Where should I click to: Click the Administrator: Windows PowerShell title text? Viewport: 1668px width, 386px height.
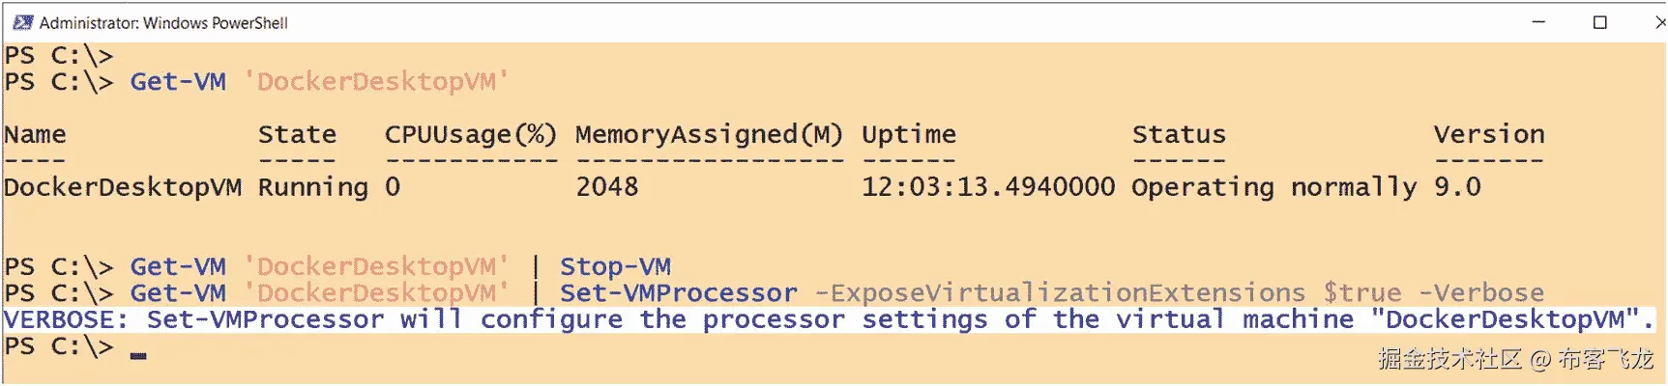(x=163, y=22)
